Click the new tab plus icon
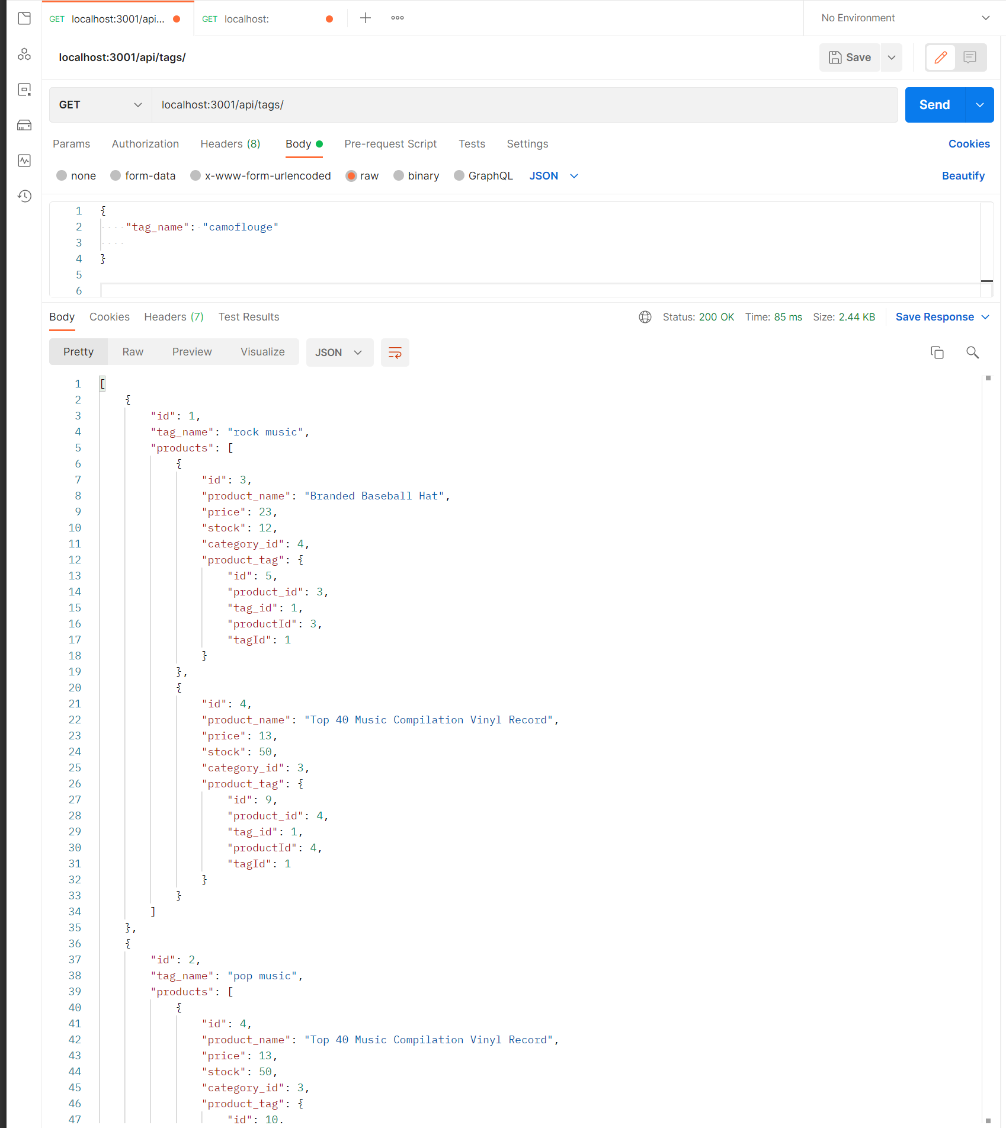The height and width of the screenshot is (1128, 1006). coord(366,18)
